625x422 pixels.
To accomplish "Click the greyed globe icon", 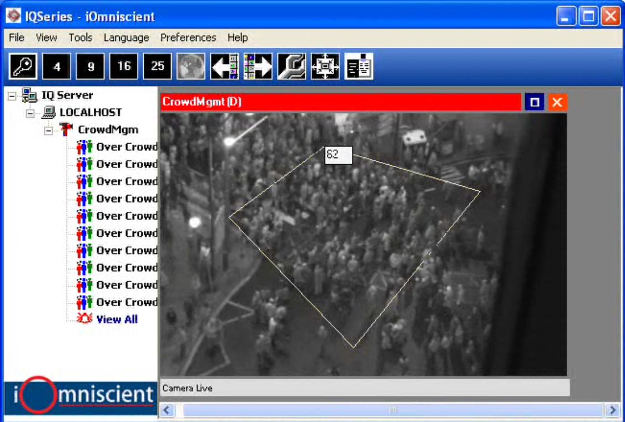I will click(191, 67).
